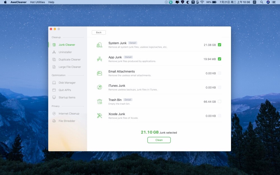Click "Remove all system junk files" description
Image resolution: width=280 pixels, height=175 pixels.
pos(138,47)
